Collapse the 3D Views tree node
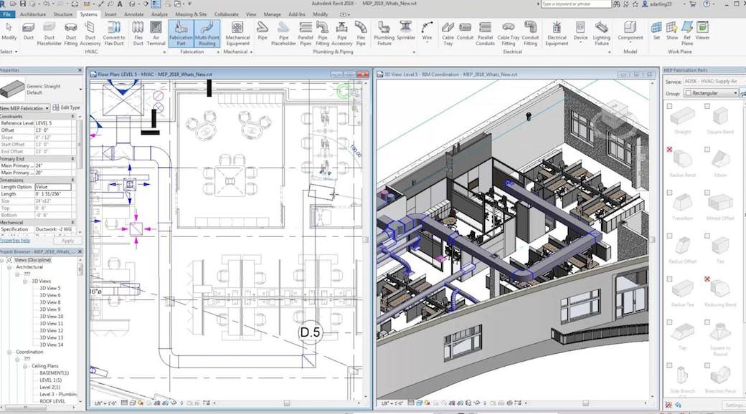Viewport: 746px width, 414px height. point(25,281)
